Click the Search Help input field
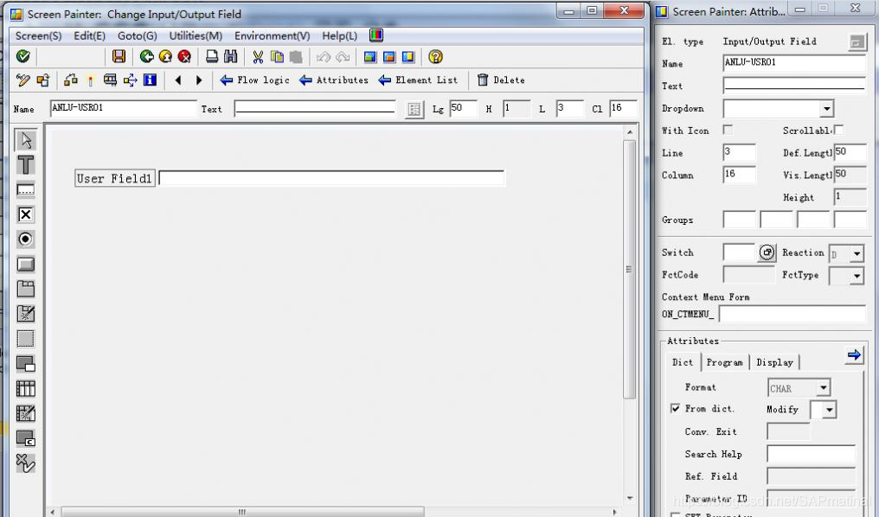 [x=812, y=454]
